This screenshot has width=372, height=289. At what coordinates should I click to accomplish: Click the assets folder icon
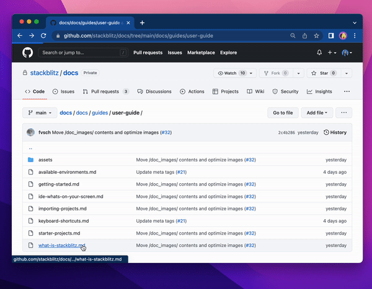coord(30,160)
